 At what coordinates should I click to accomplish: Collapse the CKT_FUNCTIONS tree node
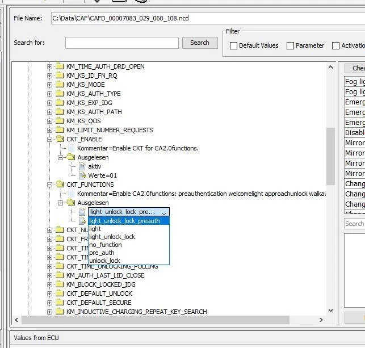pos(49,185)
